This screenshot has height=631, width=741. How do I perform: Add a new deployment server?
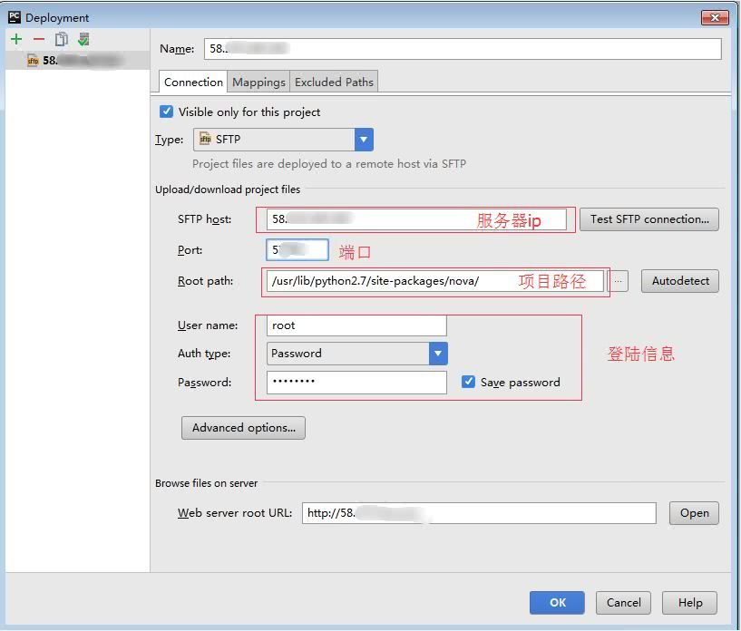click(x=16, y=39)
